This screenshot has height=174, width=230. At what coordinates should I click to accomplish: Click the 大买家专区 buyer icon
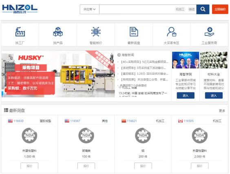click(171, 32)
